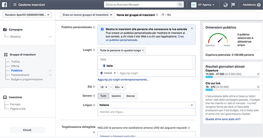This screenshot has width=263, height=138.
Task: Go to Pagina e link section
Action: pyautogui.click(x=18, y=109)
